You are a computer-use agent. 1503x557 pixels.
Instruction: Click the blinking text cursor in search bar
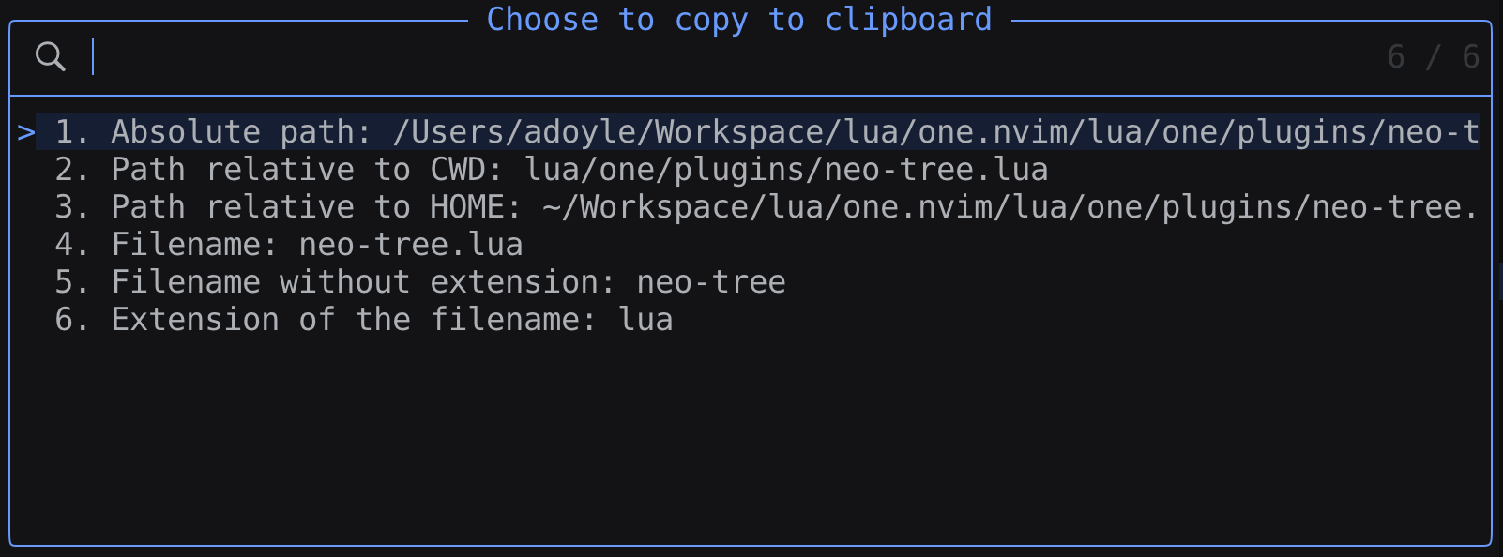[x=93, y=55]
